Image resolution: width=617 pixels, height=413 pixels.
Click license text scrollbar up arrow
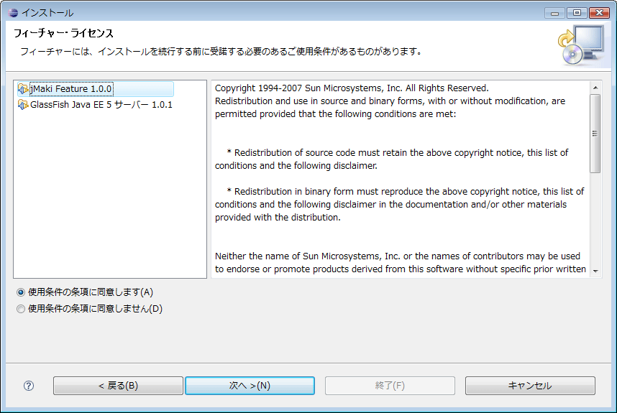click(595, 88)
